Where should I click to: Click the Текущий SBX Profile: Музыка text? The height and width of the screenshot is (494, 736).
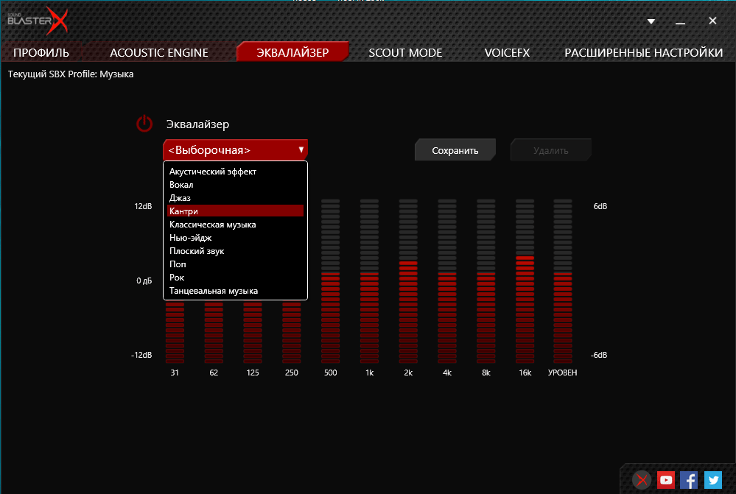pos(71,74)
